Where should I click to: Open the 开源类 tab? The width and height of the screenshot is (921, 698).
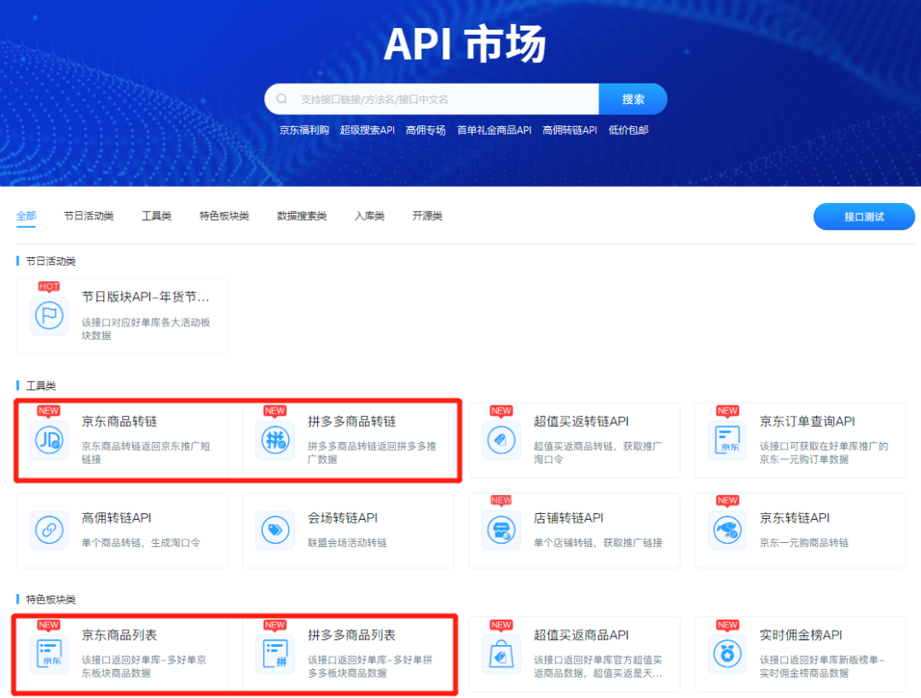pos(427,216)
